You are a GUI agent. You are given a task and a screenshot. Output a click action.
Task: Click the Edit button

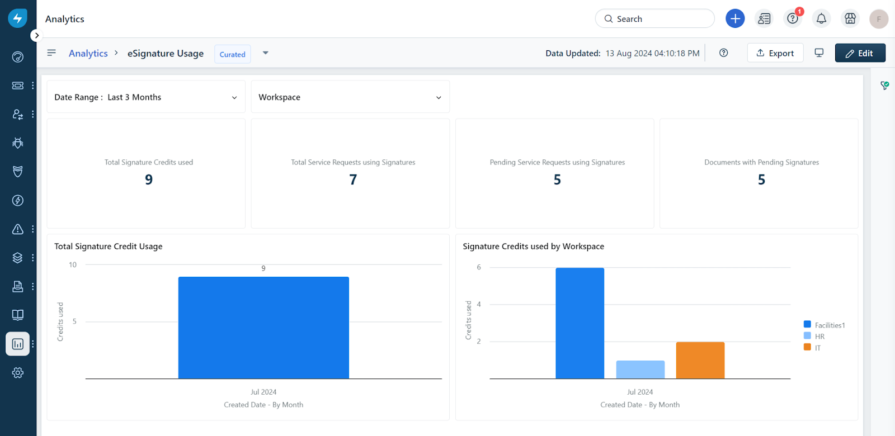click(860, 53)
